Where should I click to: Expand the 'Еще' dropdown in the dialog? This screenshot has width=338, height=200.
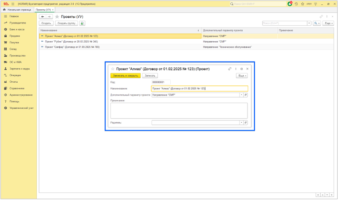242,76
